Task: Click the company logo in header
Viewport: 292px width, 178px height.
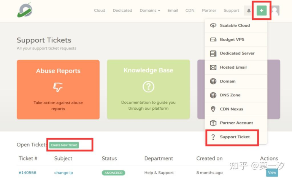Action: click(25, 10)
